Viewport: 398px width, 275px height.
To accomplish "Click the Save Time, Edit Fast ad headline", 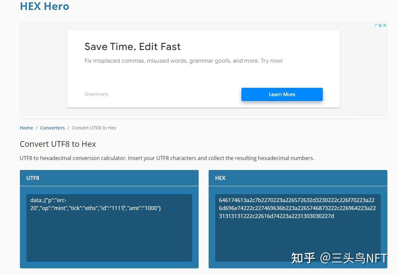I will point(132,46).
